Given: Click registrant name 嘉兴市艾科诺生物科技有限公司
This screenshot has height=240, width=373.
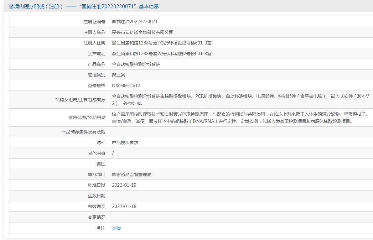Looking at the screenshot, I should click(x=142, y=32).
